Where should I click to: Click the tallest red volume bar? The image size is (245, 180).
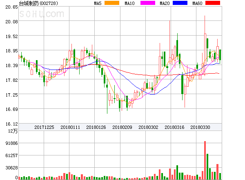tap(205, 160)
